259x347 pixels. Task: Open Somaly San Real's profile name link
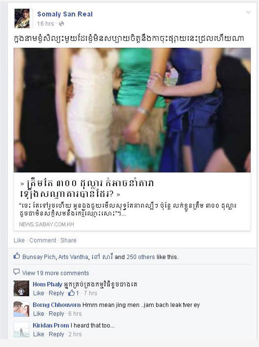click(65, 14)
